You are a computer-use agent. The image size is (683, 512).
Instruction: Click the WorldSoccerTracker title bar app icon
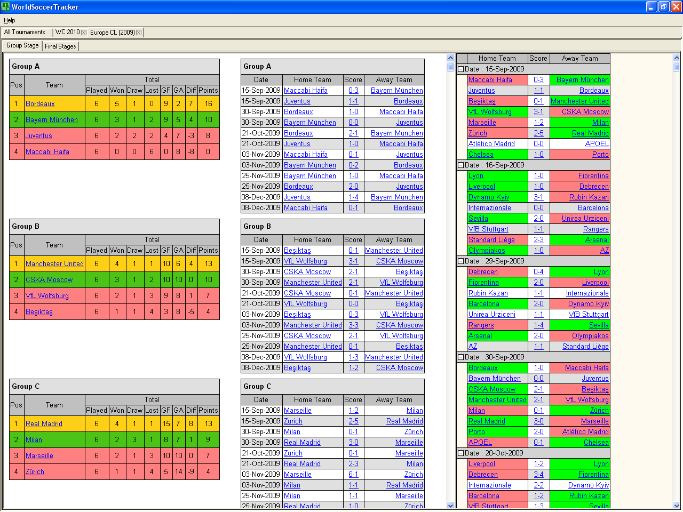click(x=6, y=7)
